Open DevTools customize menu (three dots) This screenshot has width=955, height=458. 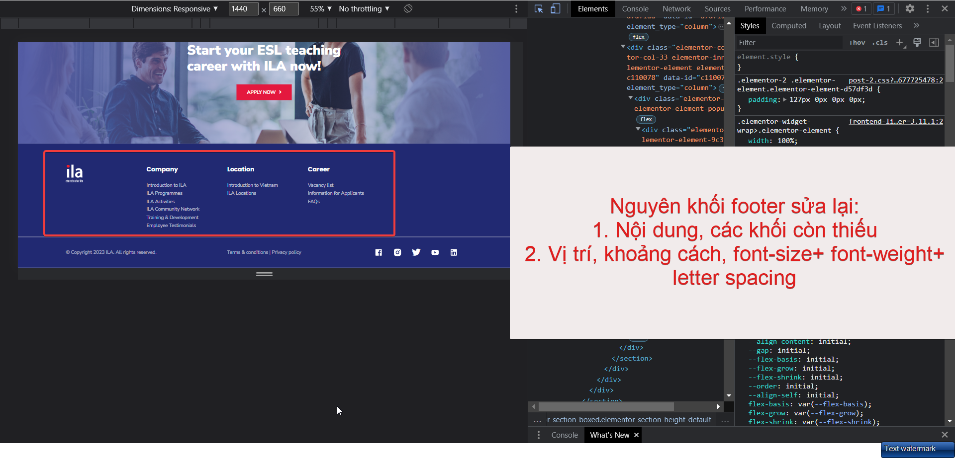click(x=928, y=8)
